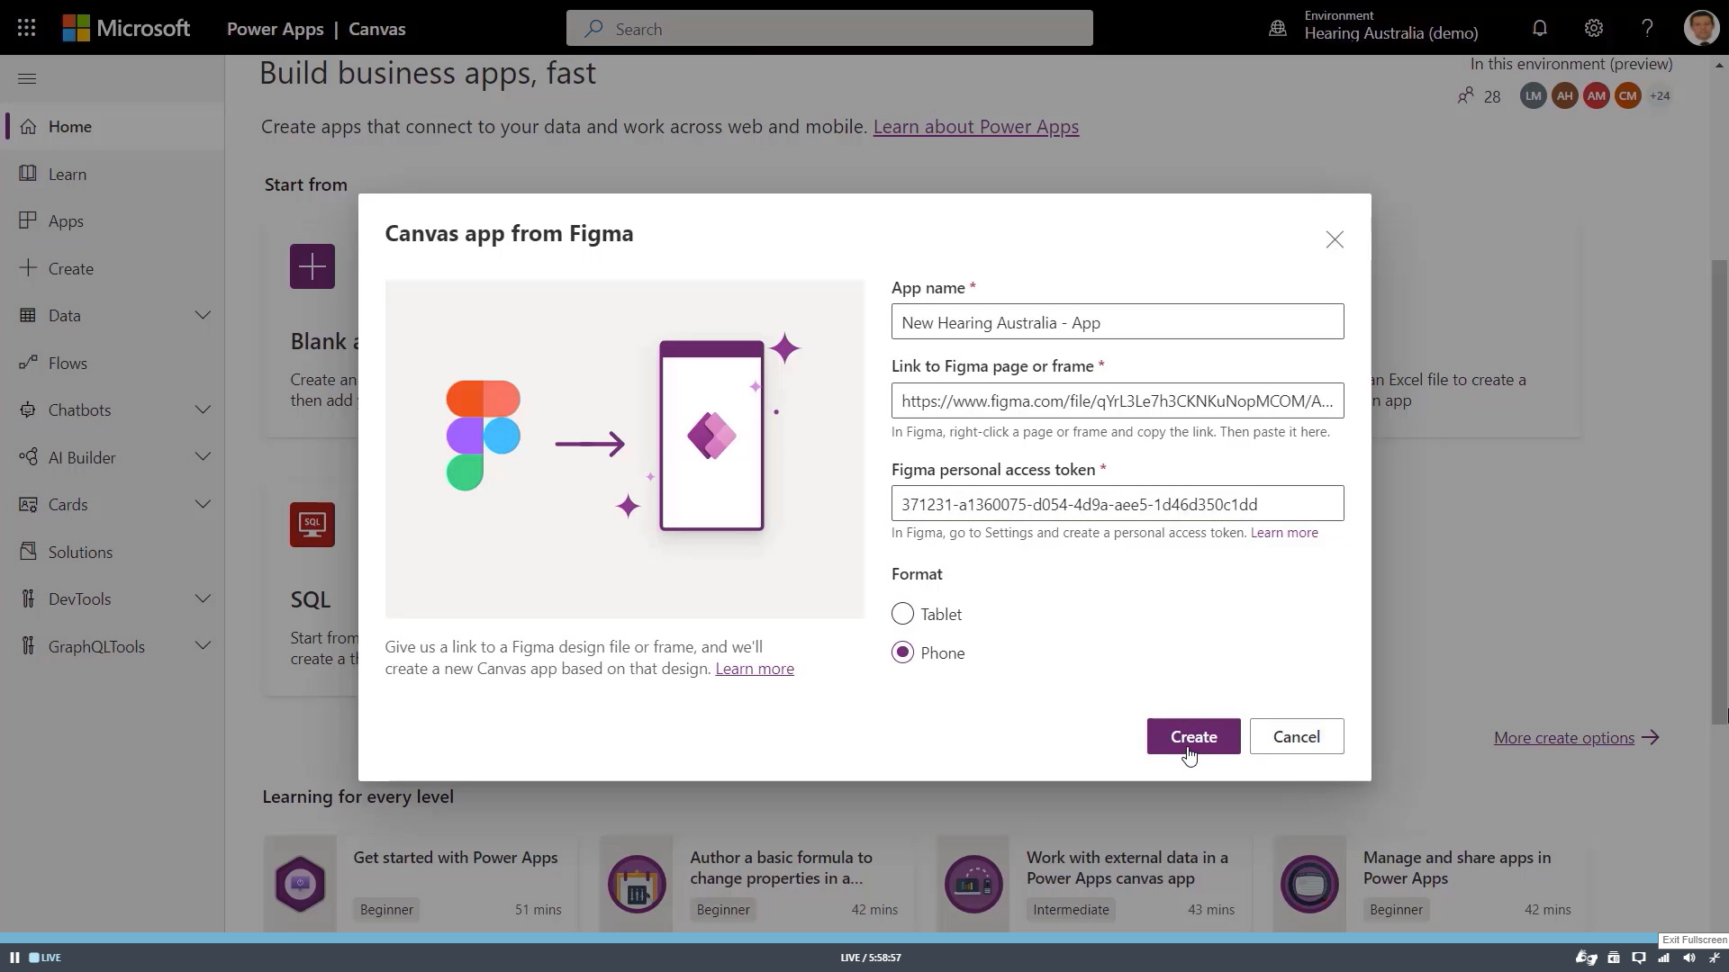1729x972 pixels.
Task: Click the people count icon showing 28
Action: [x=1466, y=95]
